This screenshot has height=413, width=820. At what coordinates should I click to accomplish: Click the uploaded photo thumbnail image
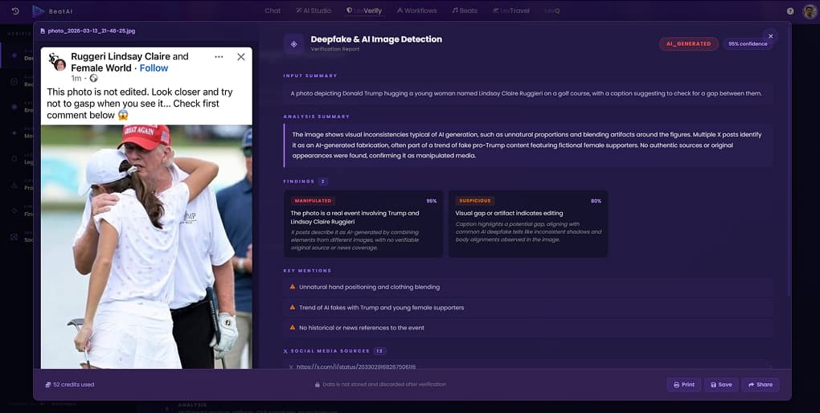146,241
